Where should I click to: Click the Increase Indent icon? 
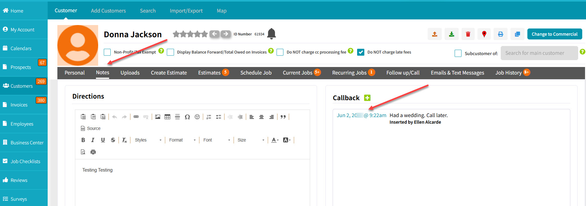click(x=240, y=117)
